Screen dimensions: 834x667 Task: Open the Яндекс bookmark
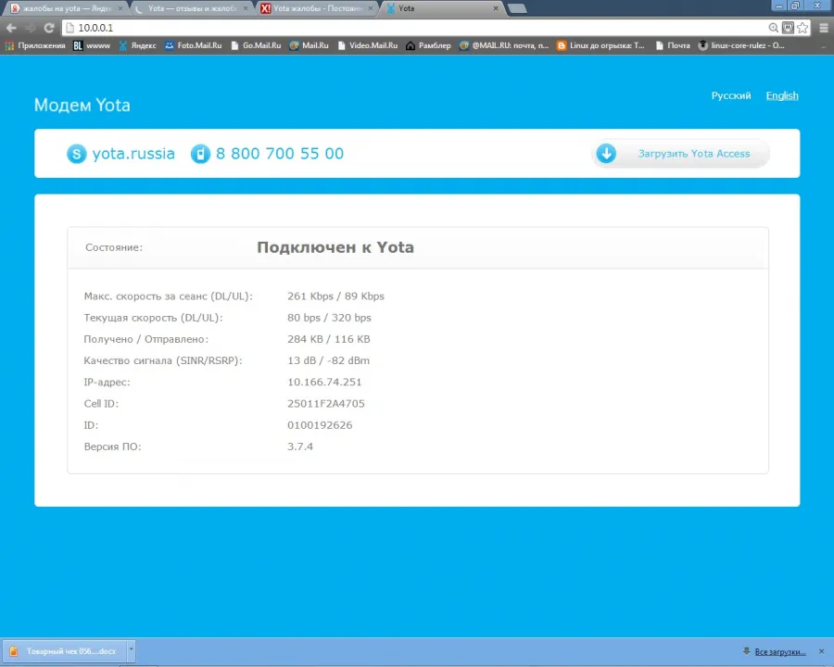coord(138,45)
